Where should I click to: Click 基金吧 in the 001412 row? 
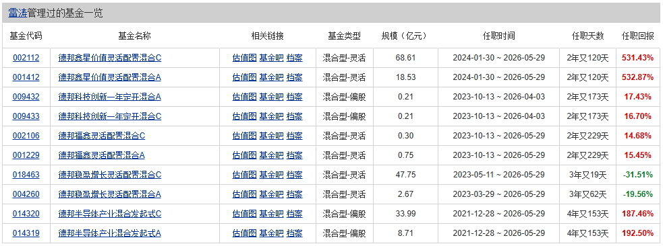[x=271, y=77]
